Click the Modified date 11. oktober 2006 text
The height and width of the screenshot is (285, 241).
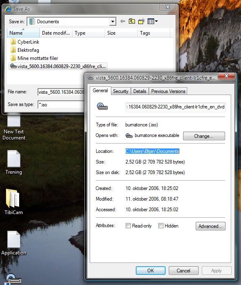(152, 199)
